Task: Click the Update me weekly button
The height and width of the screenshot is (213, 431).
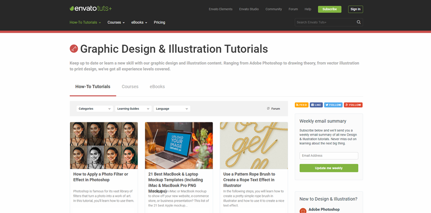Action: pos(329,168)
